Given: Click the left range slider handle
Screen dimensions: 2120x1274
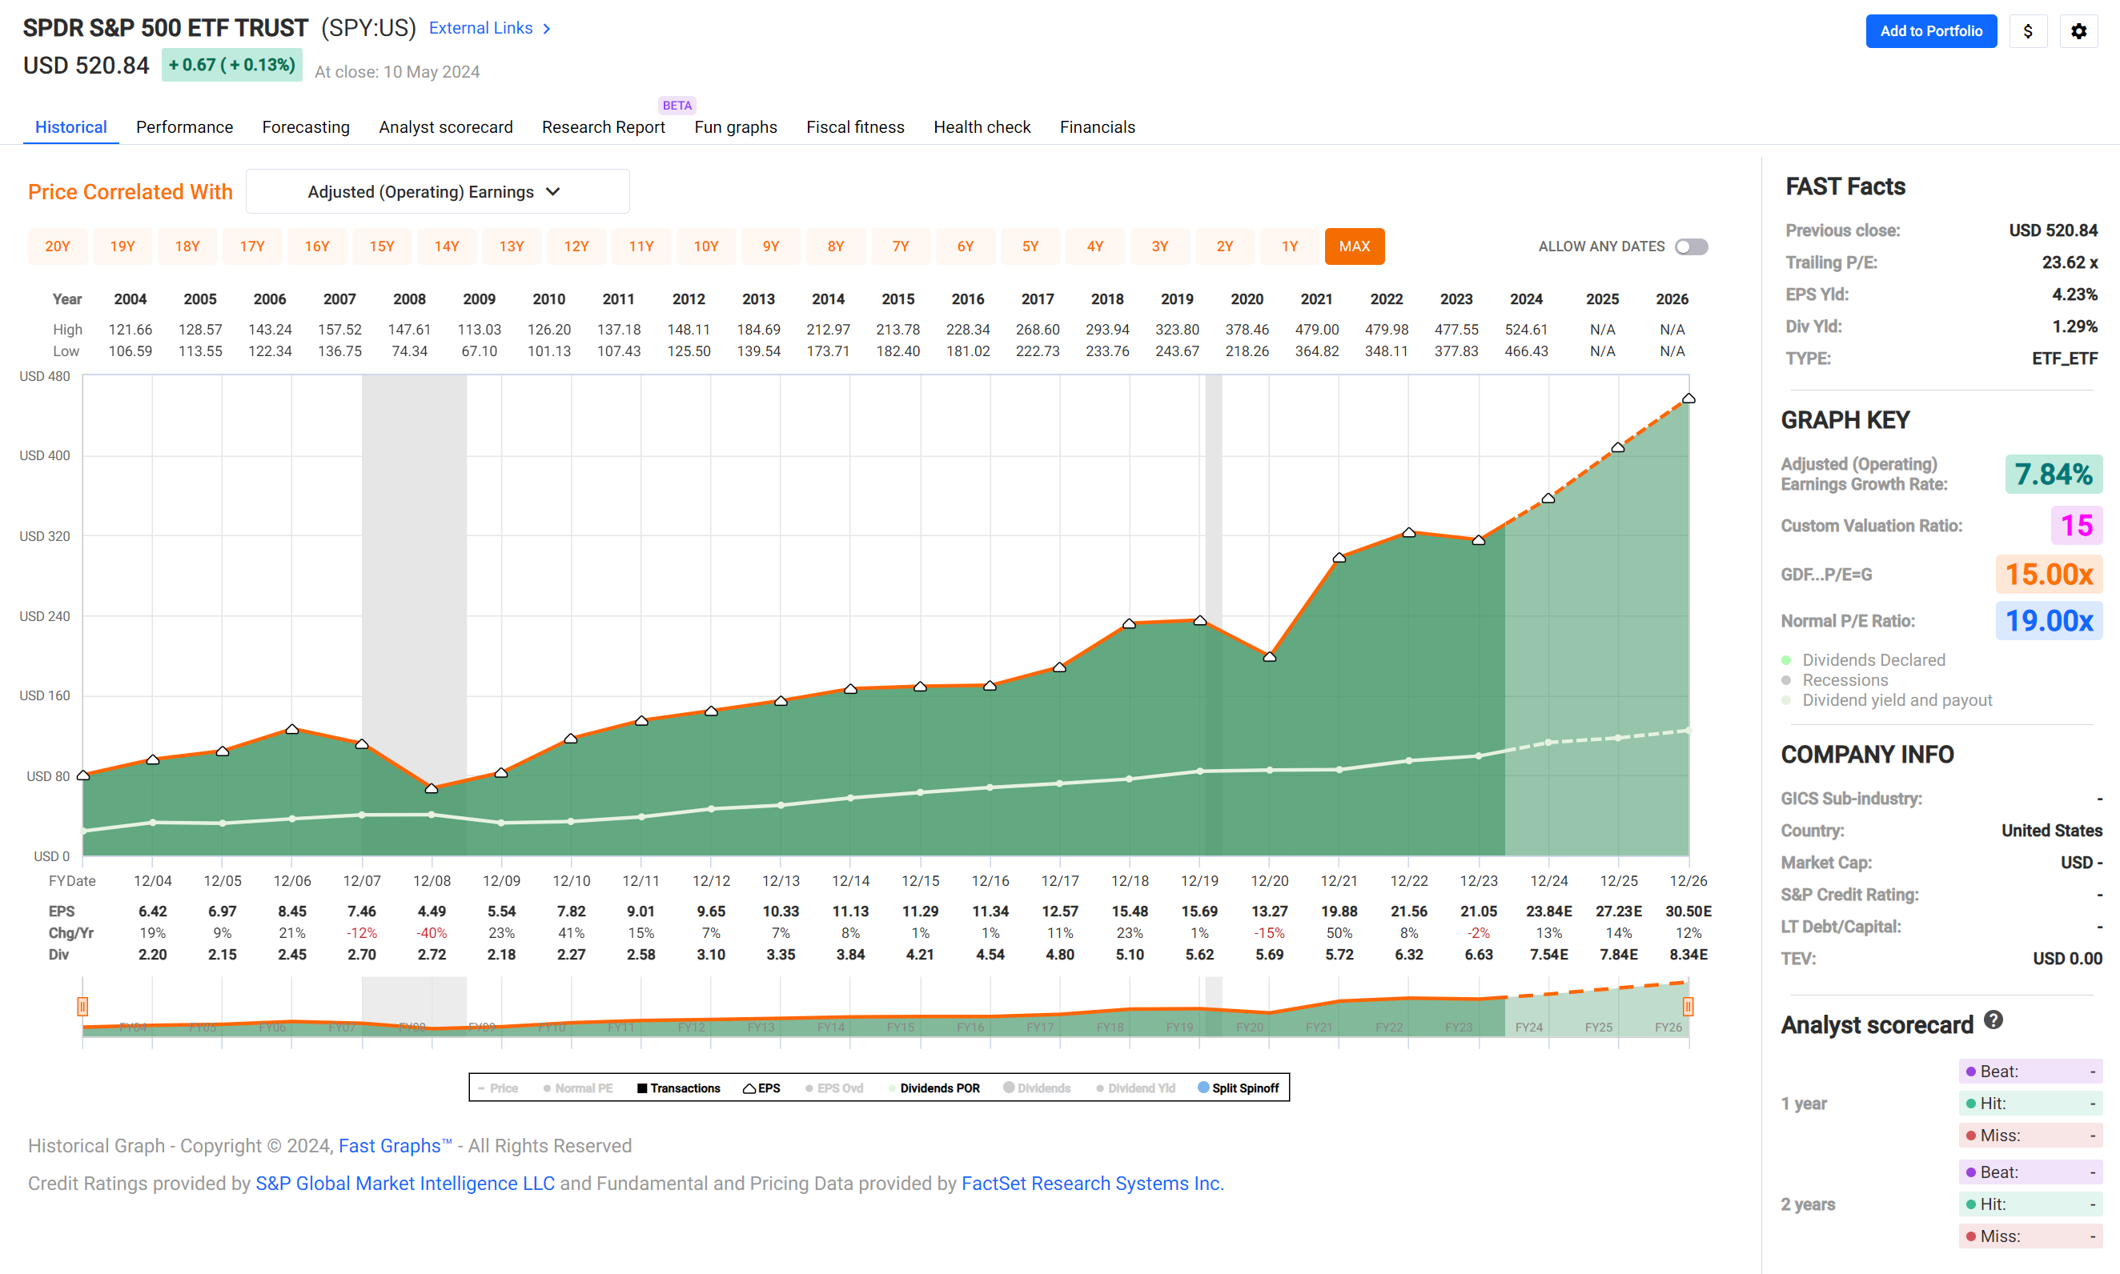Looking at the screenshot, I should click(x=82, y=1006).
